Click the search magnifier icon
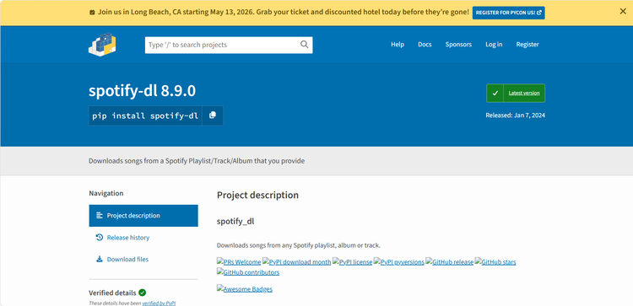Viewport: 633px width, 306px height. click(x=305, y=45)
